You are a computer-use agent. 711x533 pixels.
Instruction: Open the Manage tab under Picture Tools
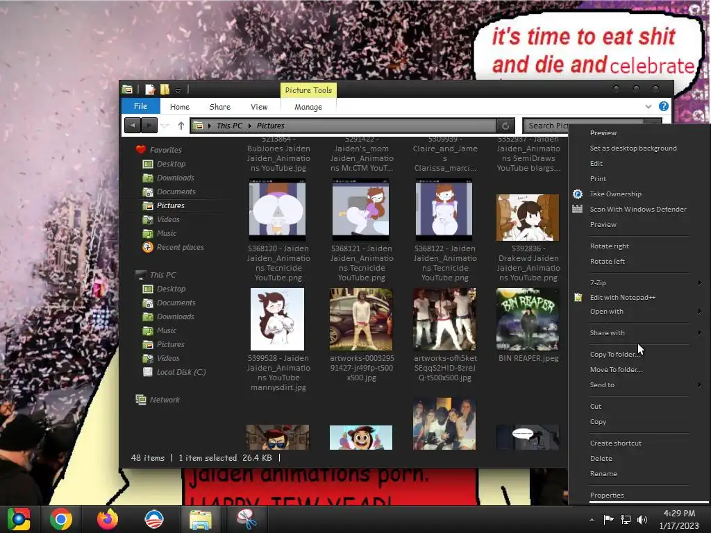pyautogui.click(x=308, y=107)
